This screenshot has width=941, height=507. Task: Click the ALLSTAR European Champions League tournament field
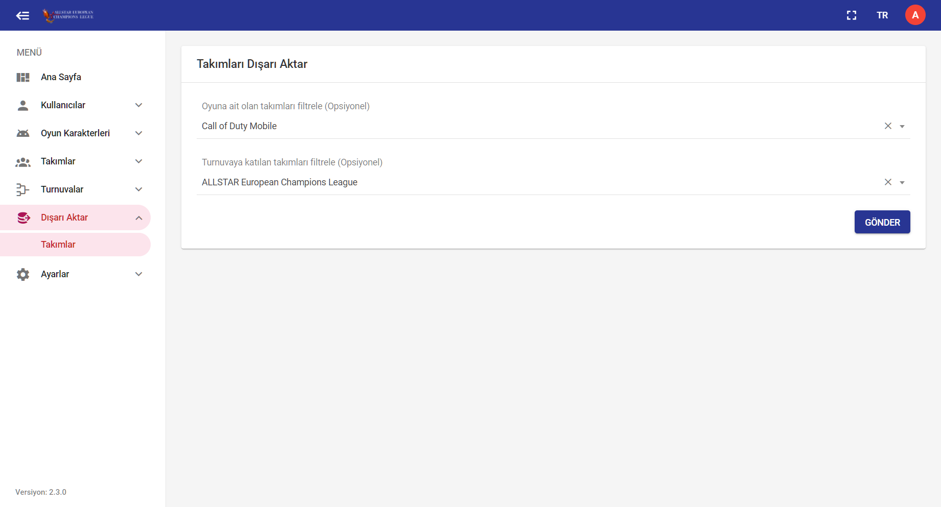click(553, 182)
